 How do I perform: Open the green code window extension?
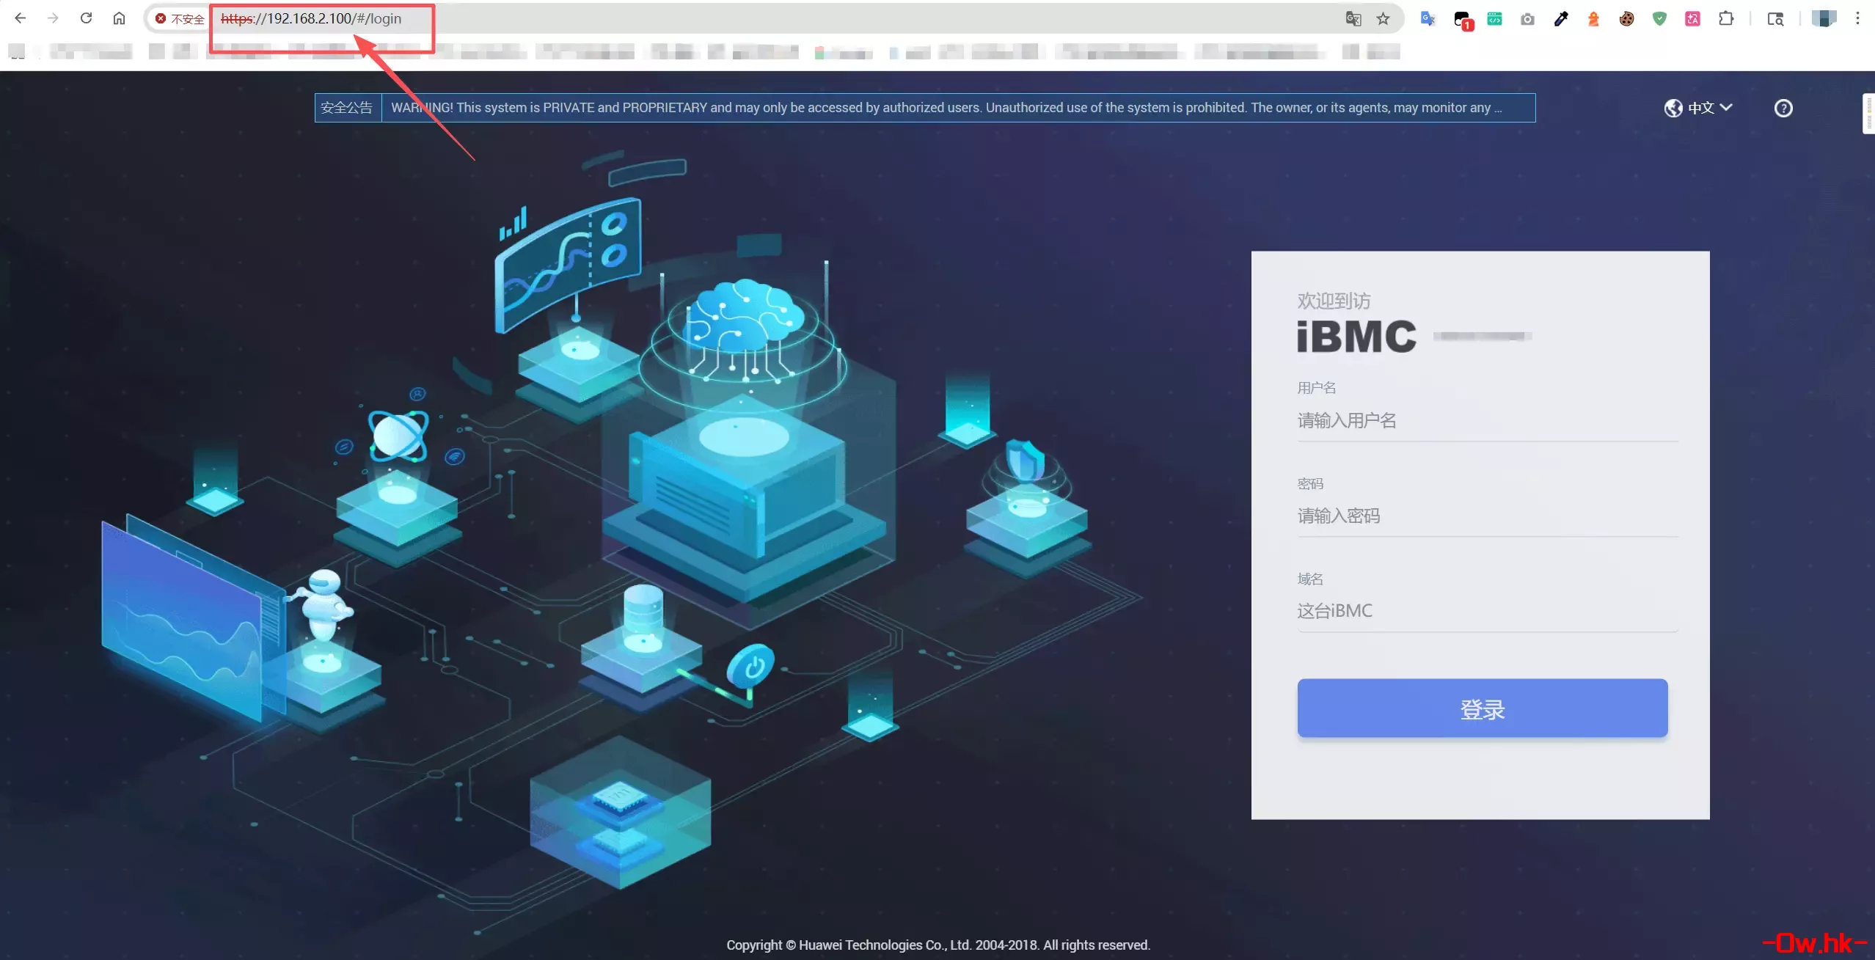tap(1494, 19)
